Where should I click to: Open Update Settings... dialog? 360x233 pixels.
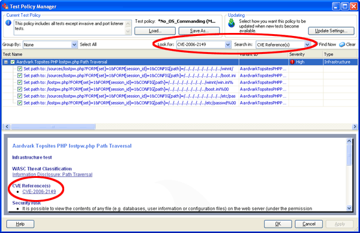[331, 31]
